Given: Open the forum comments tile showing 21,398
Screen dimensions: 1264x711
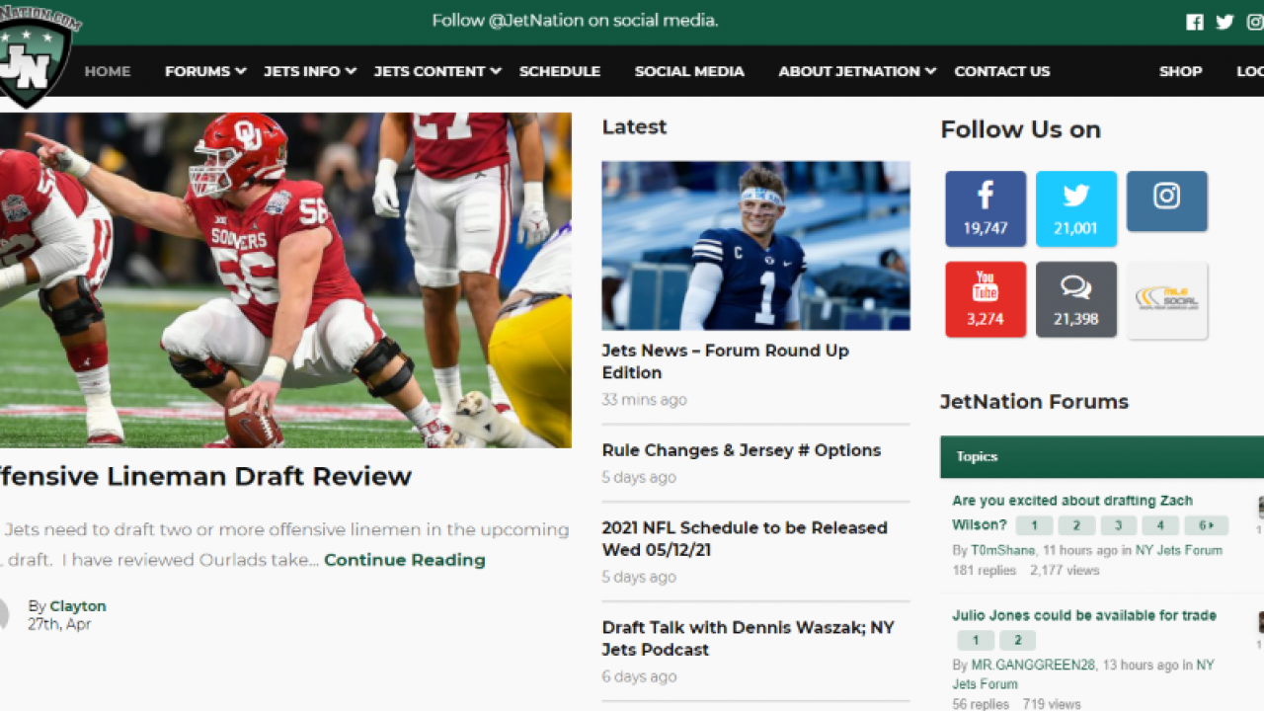Looking at the screenshot, I should coord(1075,299).
